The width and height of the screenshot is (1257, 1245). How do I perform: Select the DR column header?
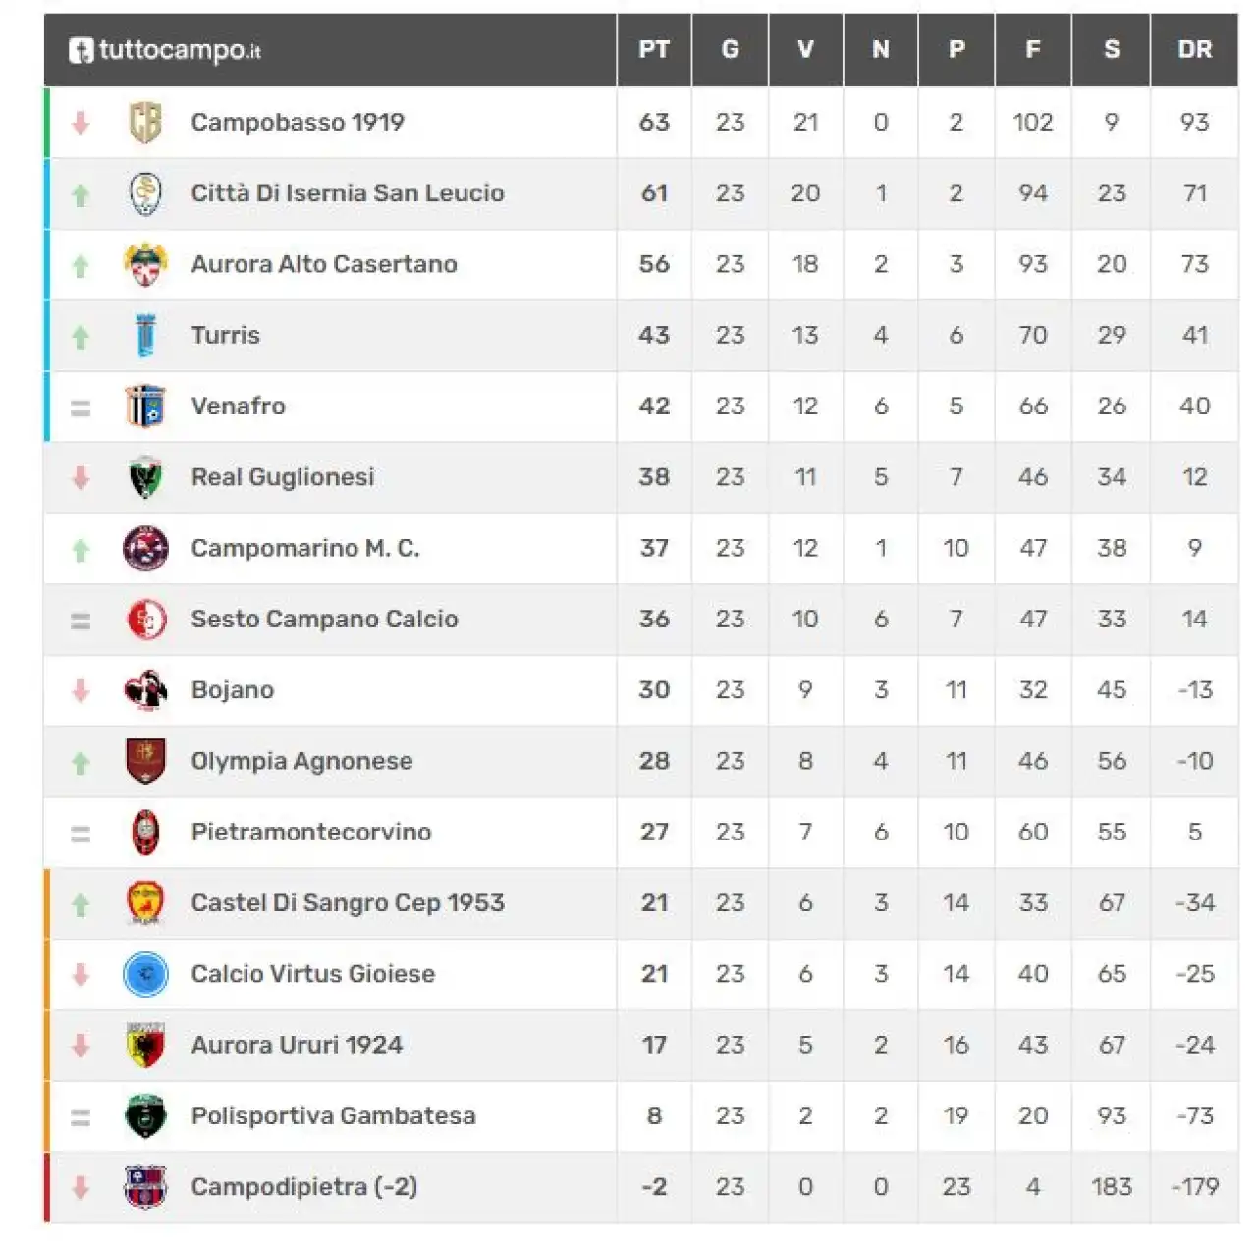[1194, 50]
